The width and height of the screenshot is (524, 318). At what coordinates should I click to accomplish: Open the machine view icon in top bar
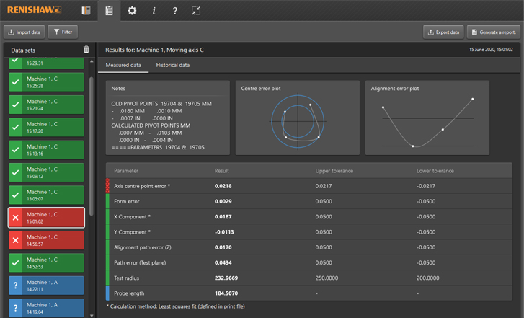point(86,11)
